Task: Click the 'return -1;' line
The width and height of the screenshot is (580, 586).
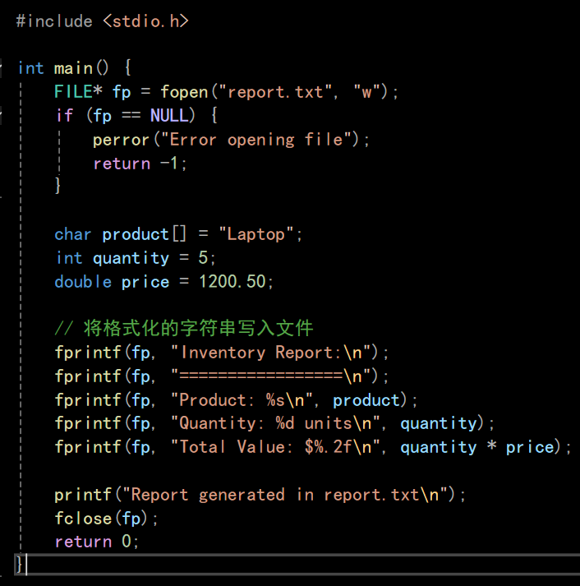Action: 140,164
